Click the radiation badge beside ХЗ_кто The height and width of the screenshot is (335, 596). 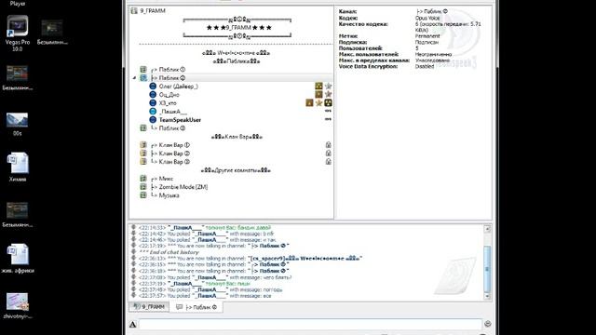coord(329,102)
